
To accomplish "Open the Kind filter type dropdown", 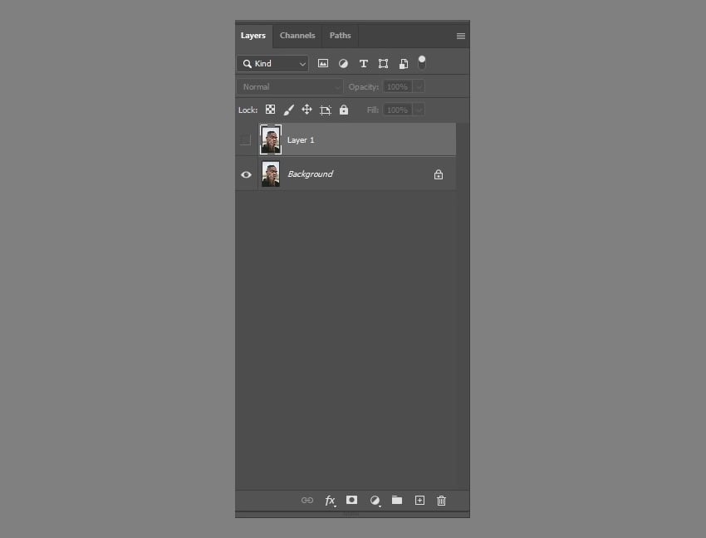I will tap(272, 64).
